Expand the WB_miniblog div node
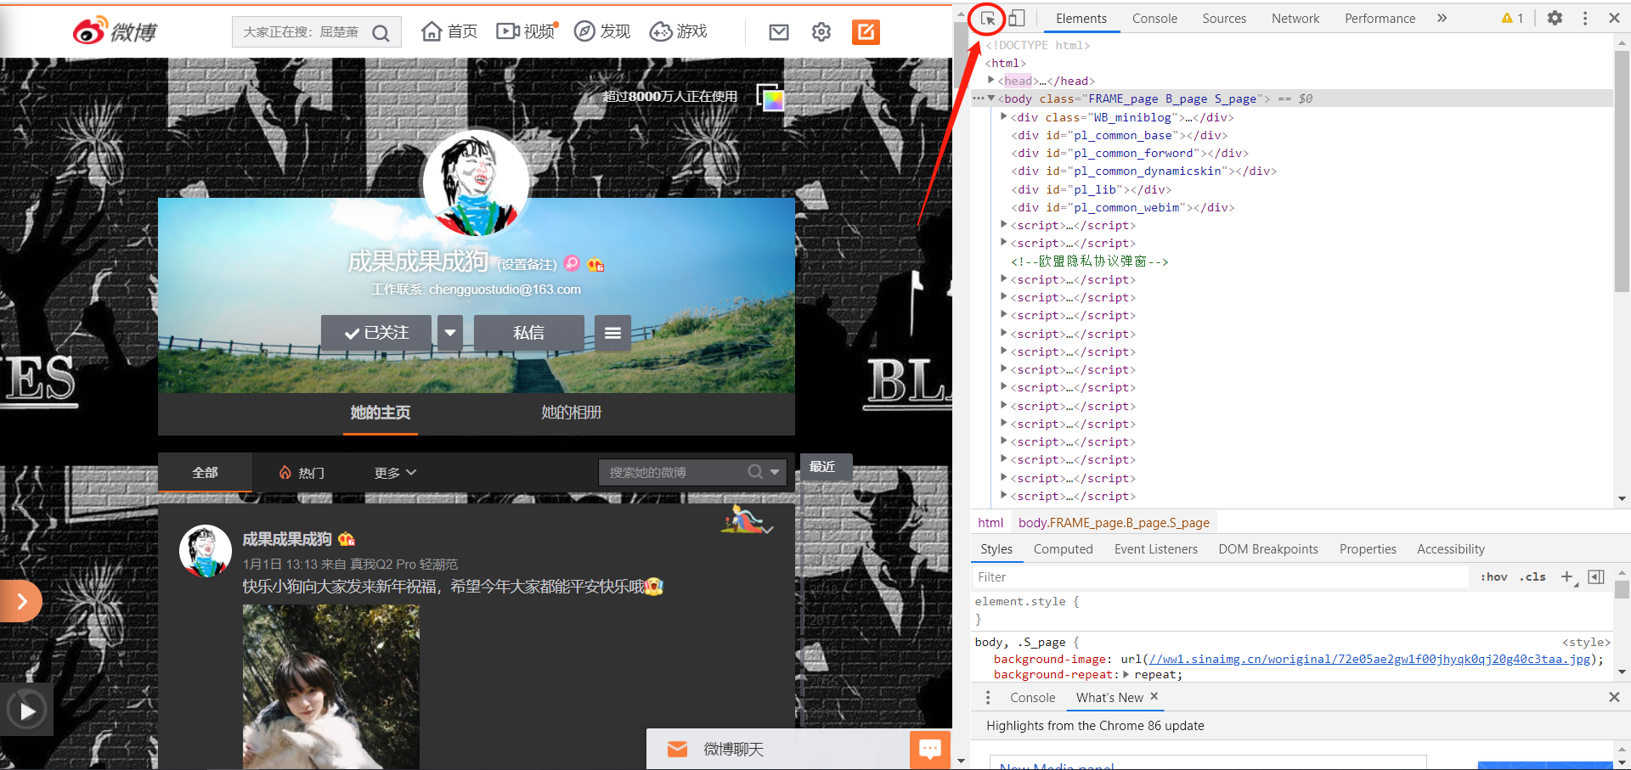Screen dimensions: 1631x770 (1004, 116)
